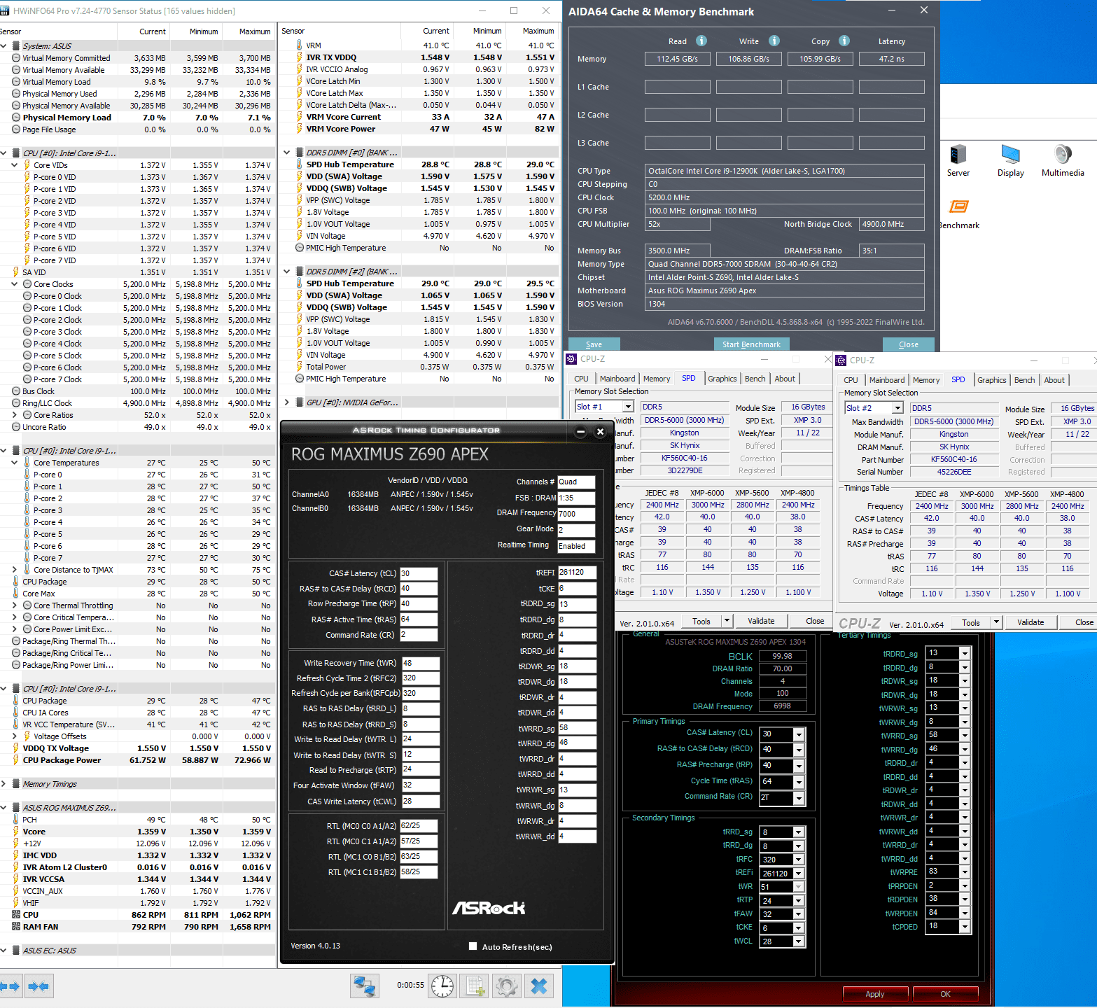Screen dimensions: 1097x1008
Task: Switch to About tab in right CPU-Z
Action: pos(1054,380)
